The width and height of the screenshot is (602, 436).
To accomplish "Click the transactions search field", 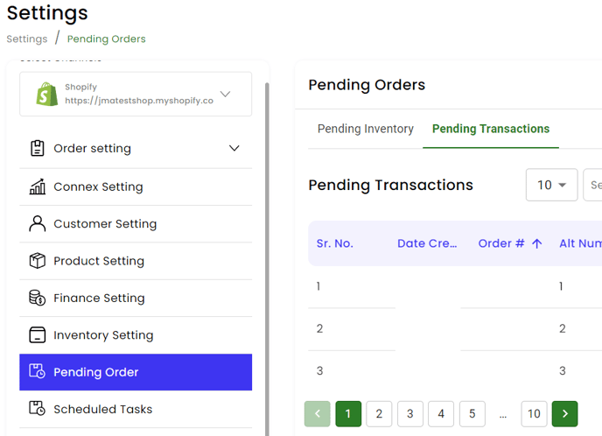I will point(592,185).
